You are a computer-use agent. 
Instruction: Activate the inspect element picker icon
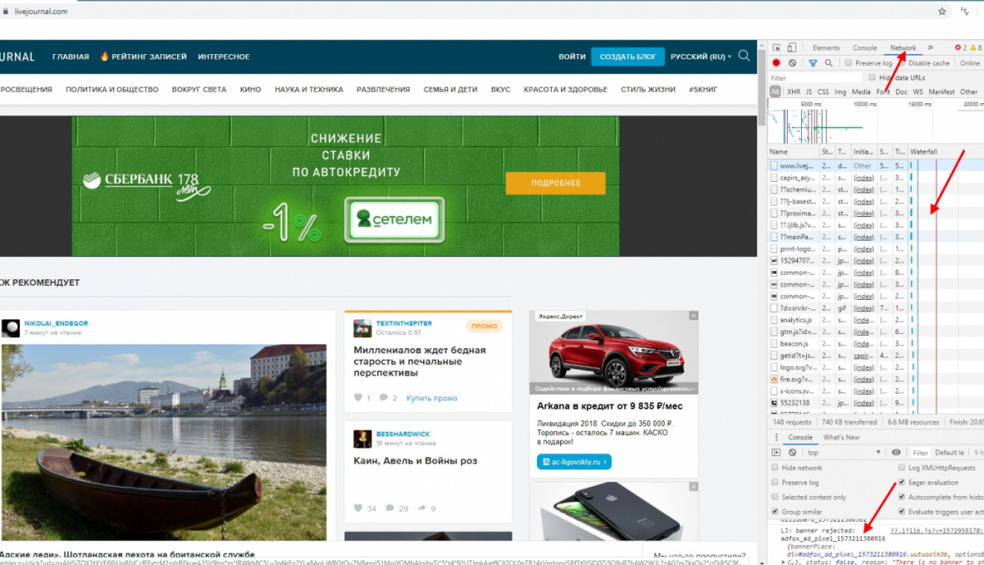pos(777,48)
